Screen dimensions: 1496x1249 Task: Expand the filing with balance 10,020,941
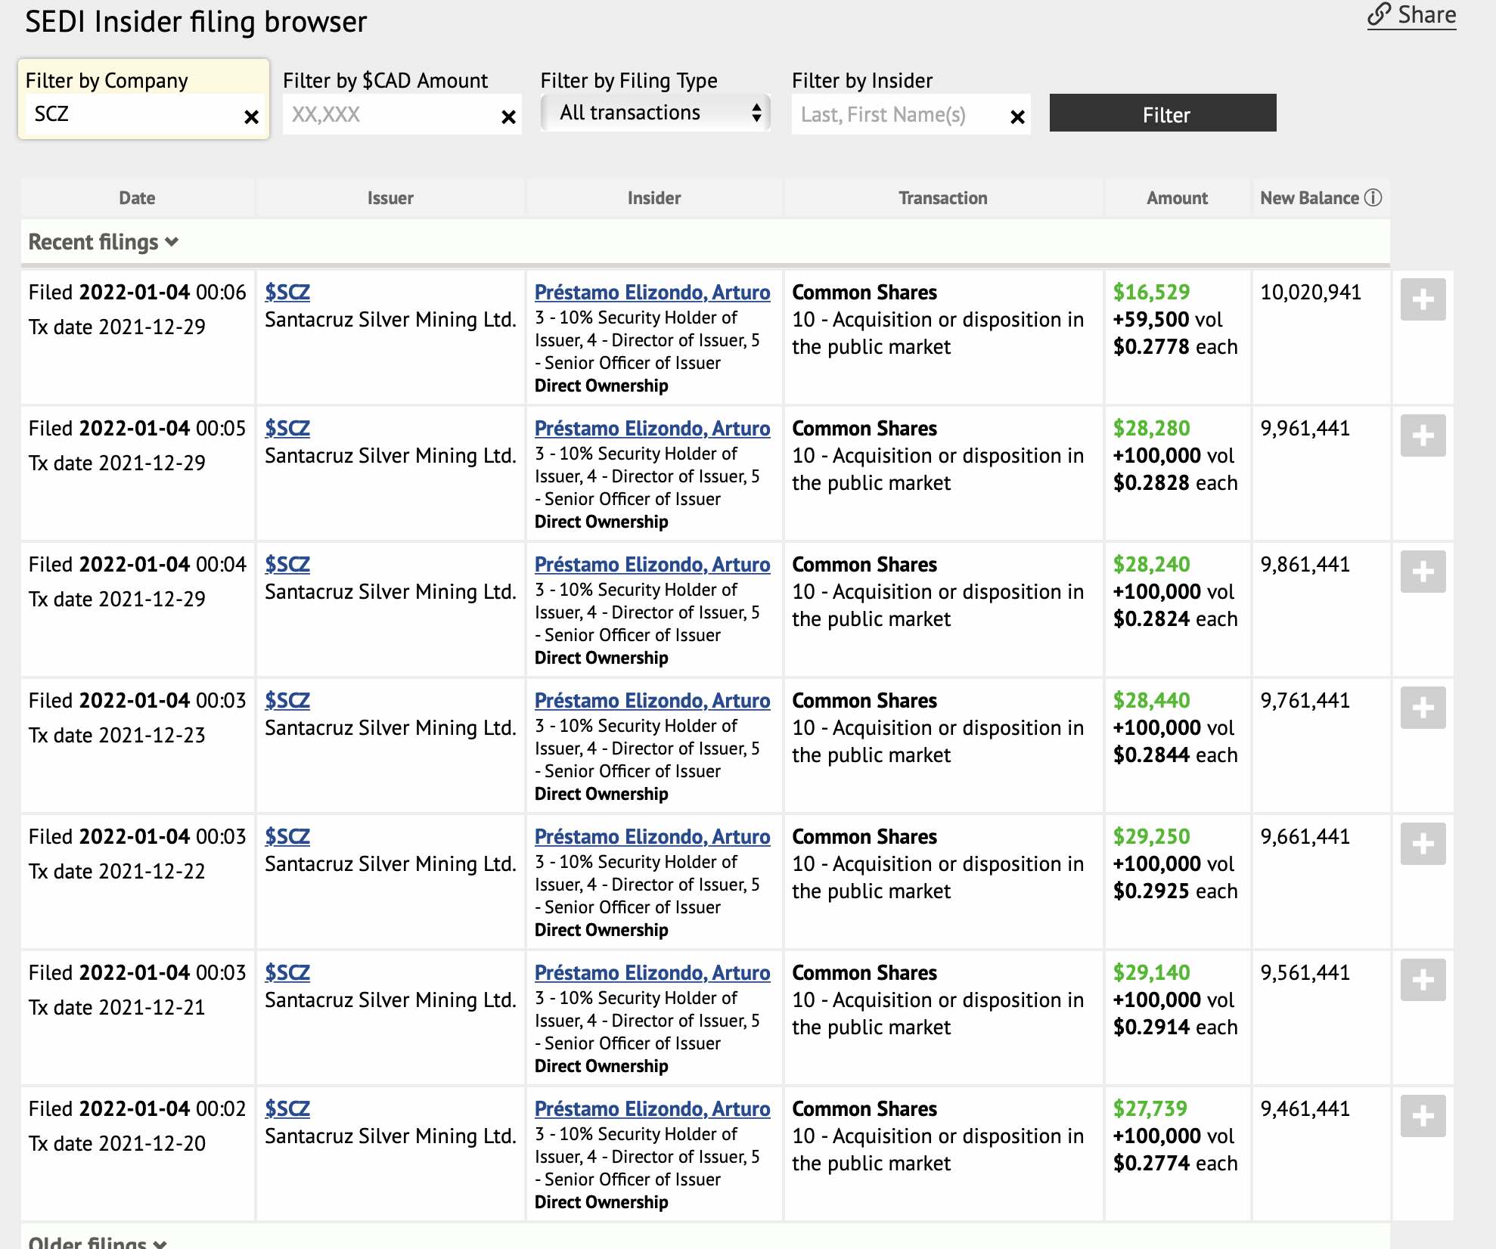pos(1422,299)
